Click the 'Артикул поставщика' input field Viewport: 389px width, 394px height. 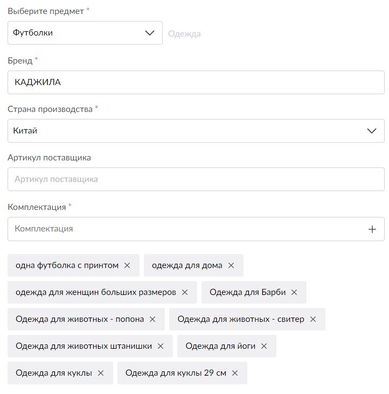[x=196, y=179]
